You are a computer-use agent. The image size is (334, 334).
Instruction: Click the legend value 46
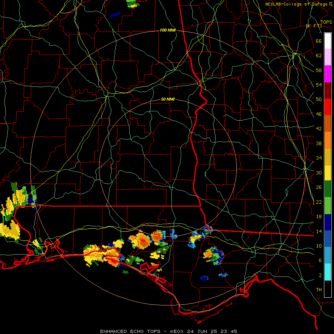pos(319,114)
